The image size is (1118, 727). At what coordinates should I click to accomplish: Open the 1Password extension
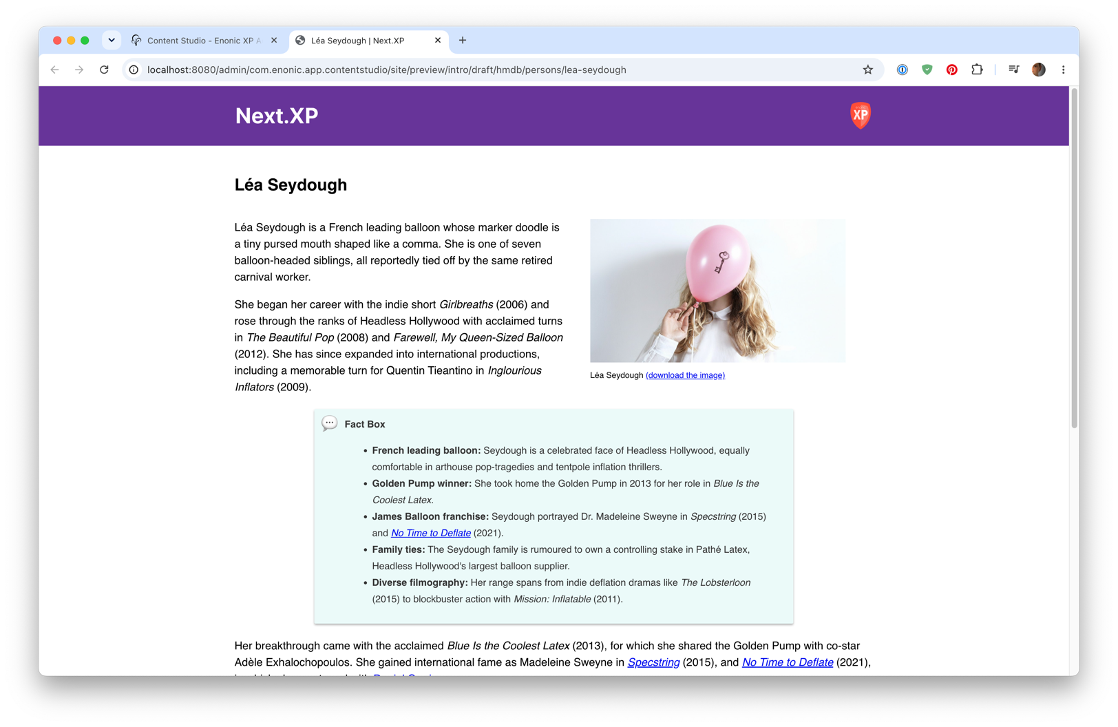pos(902,70)
